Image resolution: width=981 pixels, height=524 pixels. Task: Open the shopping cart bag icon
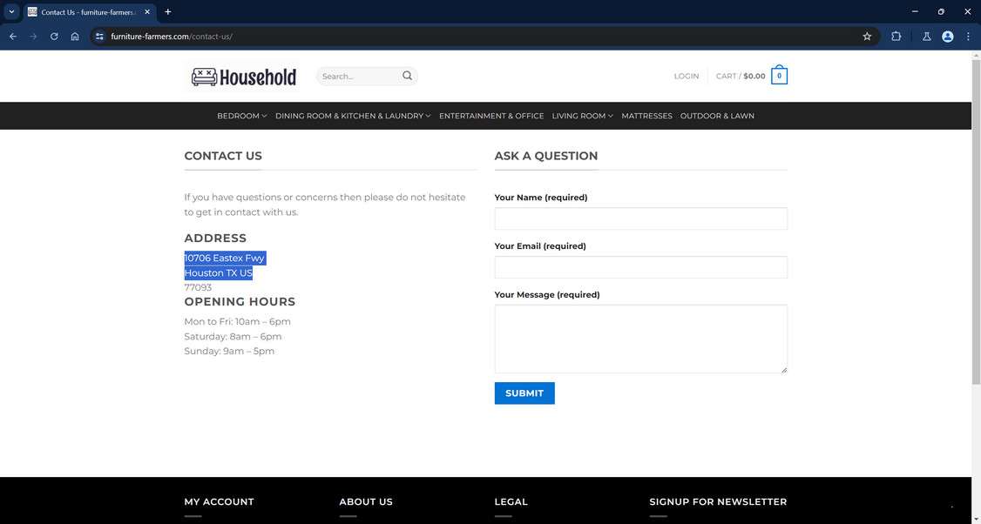click(x=779, y=75)
